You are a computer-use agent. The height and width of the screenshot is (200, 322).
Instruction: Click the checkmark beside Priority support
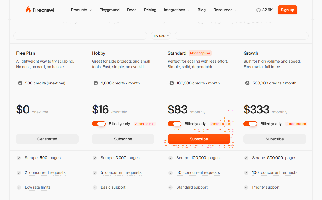tap(246, 187)
